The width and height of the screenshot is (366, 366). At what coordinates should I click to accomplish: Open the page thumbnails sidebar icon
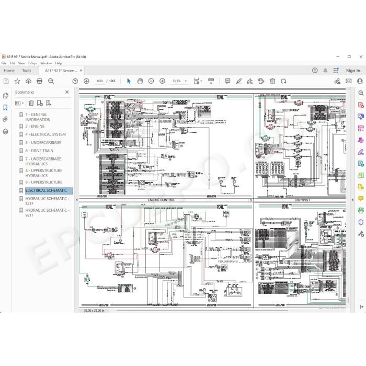click(6, 96)
